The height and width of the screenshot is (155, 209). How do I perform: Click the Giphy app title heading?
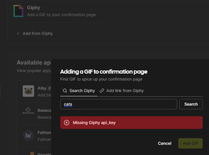(x=34, y=7)
